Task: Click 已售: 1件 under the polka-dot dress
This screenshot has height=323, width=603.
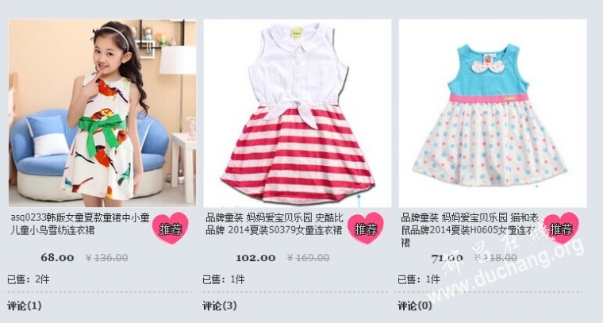Action: coord(419,279)
